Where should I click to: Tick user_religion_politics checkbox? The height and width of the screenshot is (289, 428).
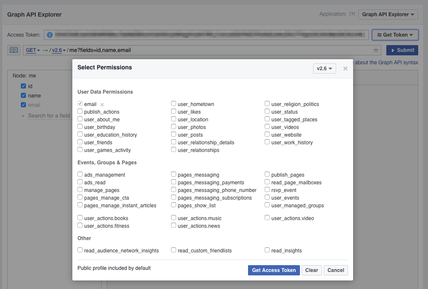click(x=267, y=103)
